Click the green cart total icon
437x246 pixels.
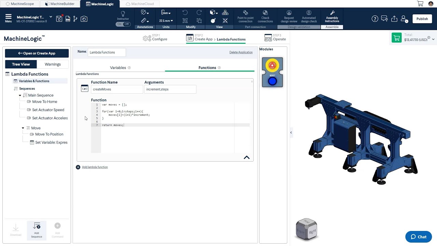click(x=397, y=38)
